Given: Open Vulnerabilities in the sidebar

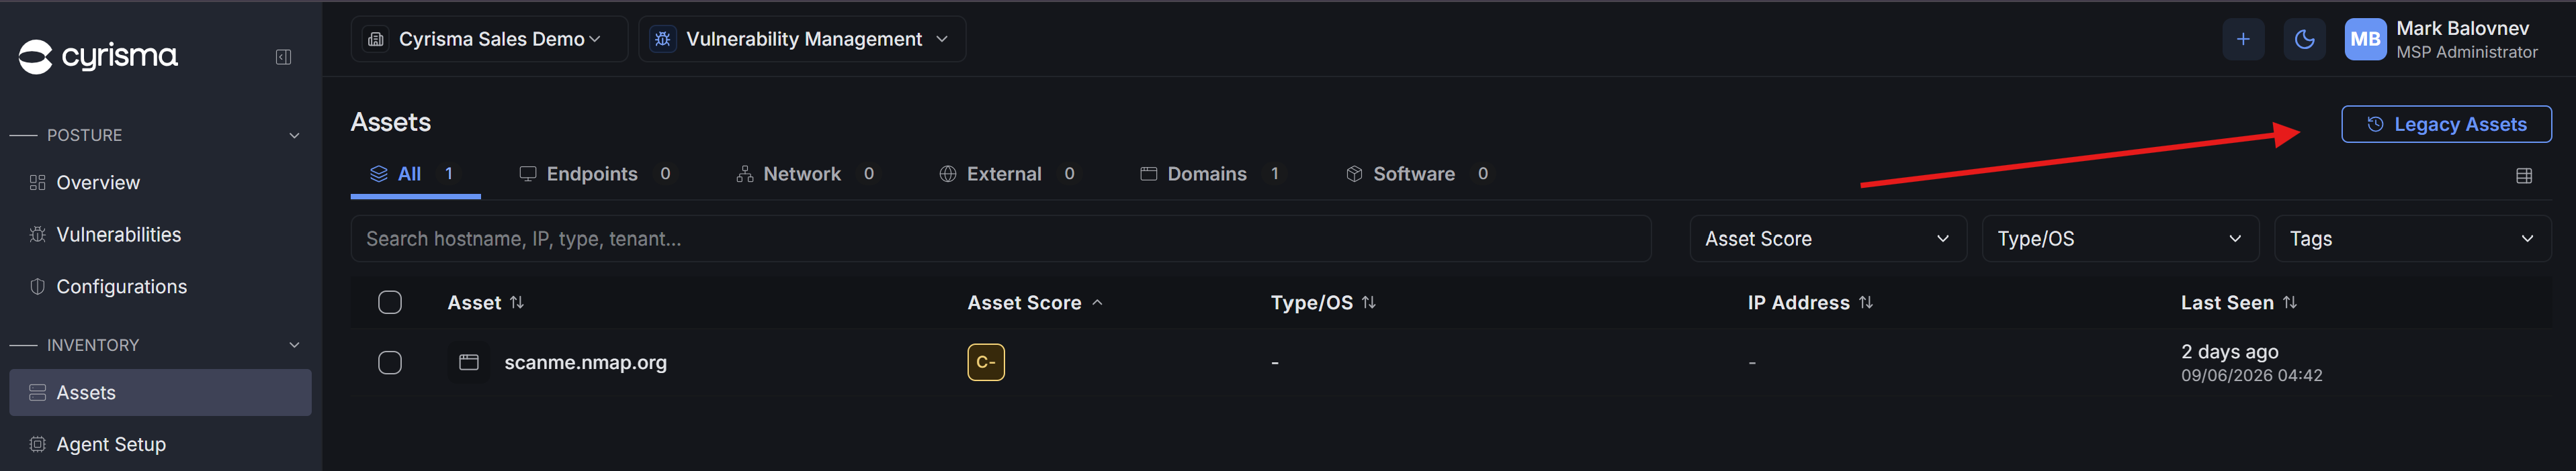Looking at the screenshot, I should click(x=160, y=235).
